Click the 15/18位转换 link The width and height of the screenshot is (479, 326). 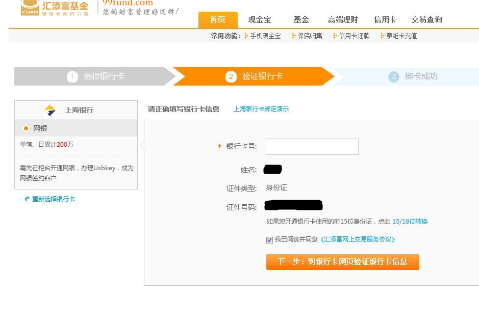[x=410, y=222]
